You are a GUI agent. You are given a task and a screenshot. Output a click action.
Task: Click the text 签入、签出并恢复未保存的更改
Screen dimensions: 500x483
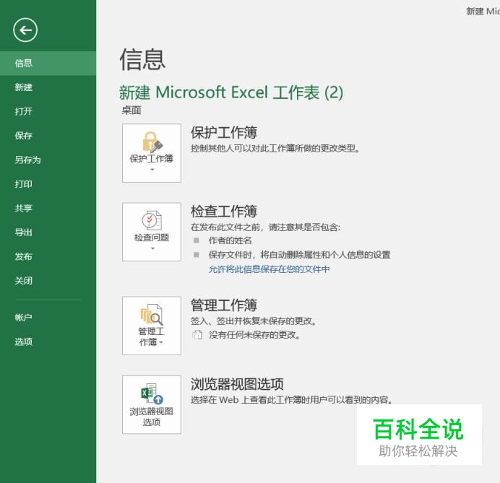click(x=254, y=321)
